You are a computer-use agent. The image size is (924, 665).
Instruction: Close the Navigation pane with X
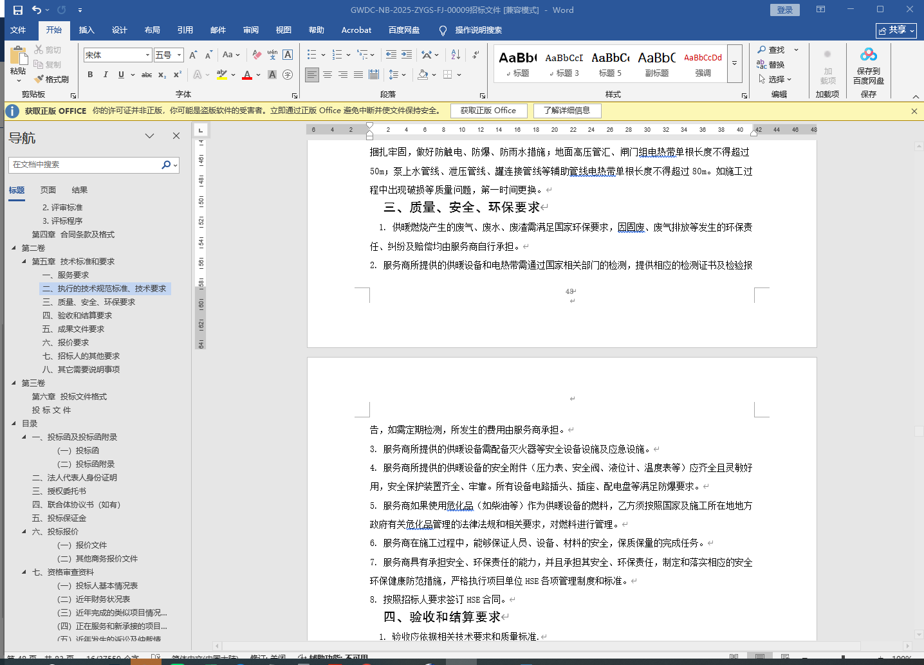176,136
